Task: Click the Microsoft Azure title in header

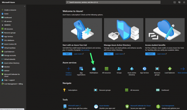Action: tap(8, 2)
